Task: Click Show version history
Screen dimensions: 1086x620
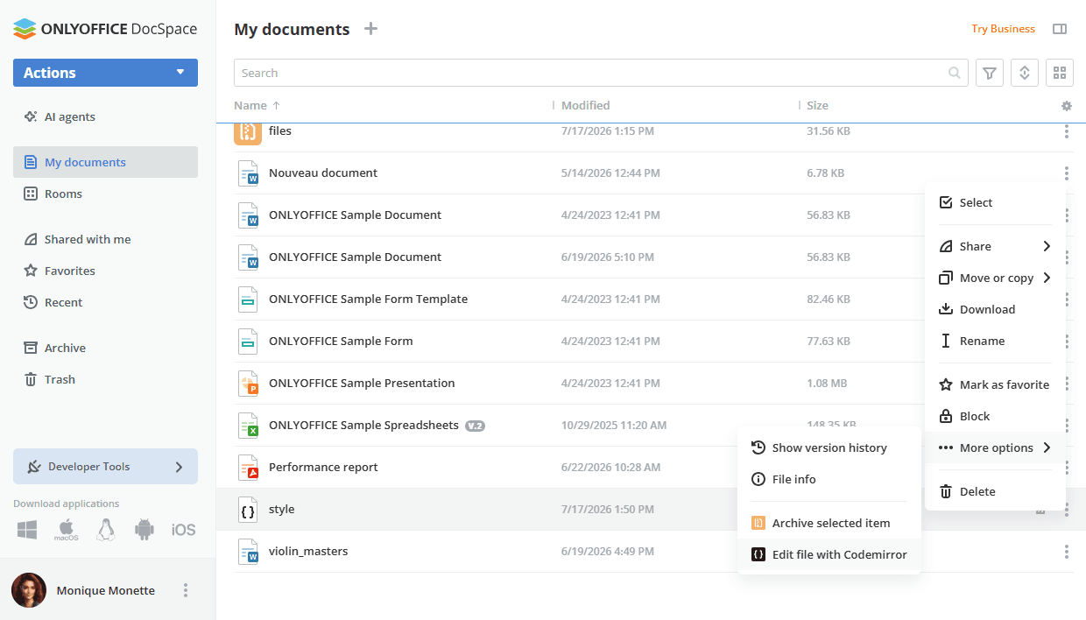Action: pos(829,447)
